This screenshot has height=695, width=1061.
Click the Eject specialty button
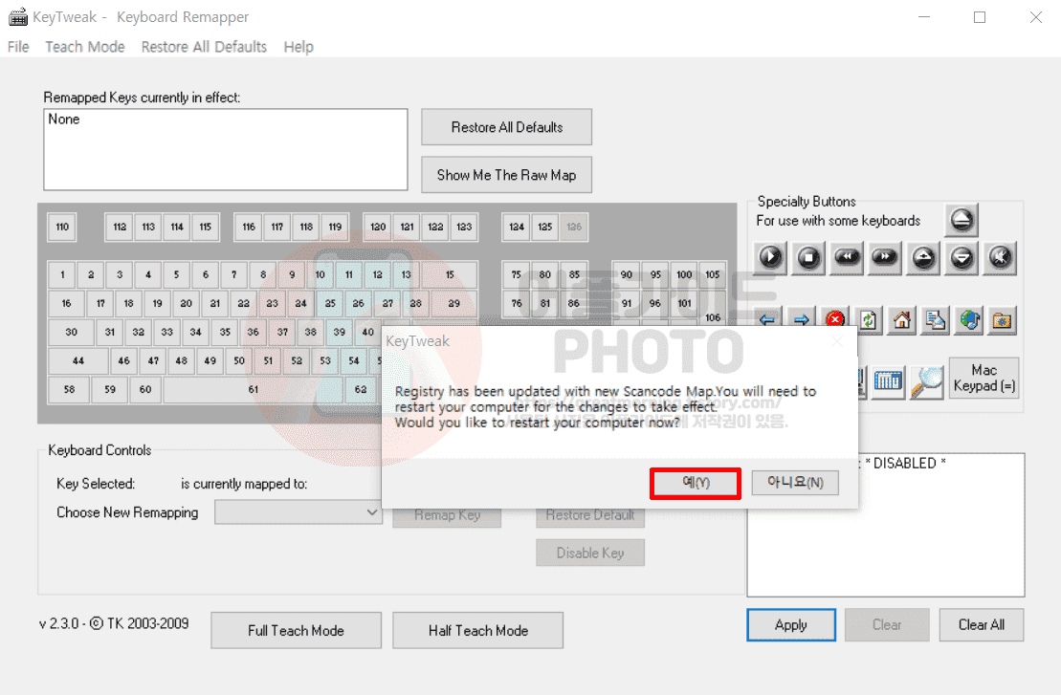coord(962,220)
